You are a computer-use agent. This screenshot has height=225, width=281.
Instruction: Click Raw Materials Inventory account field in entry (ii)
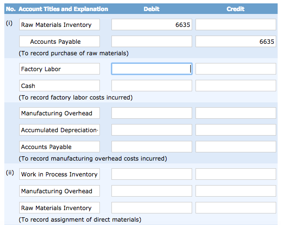pyautogui.click(x=60, y=208)
